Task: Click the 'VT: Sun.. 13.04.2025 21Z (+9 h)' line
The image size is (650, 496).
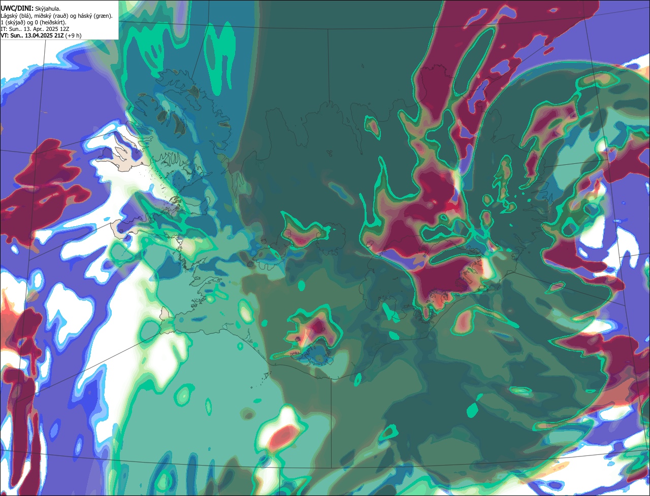Action: click(x=41, y=35)
